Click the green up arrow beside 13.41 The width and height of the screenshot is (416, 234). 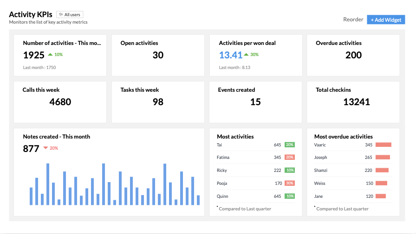pos(247,55)
